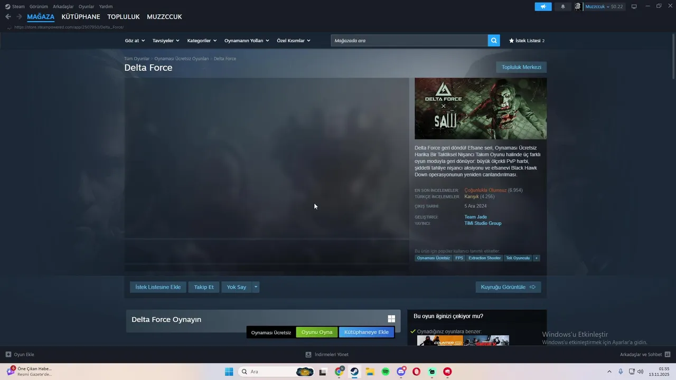Click the Delta Force x SAW header image
676x380 pixels.
point(481,108)
